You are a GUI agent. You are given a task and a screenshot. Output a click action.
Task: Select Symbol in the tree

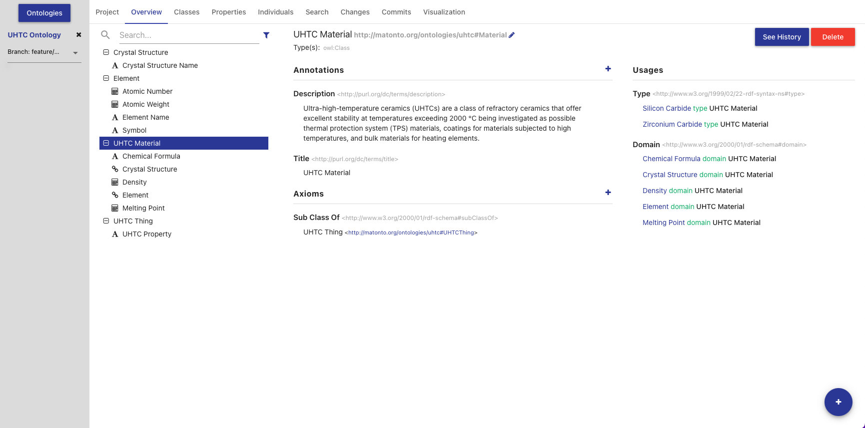[134, 130]
